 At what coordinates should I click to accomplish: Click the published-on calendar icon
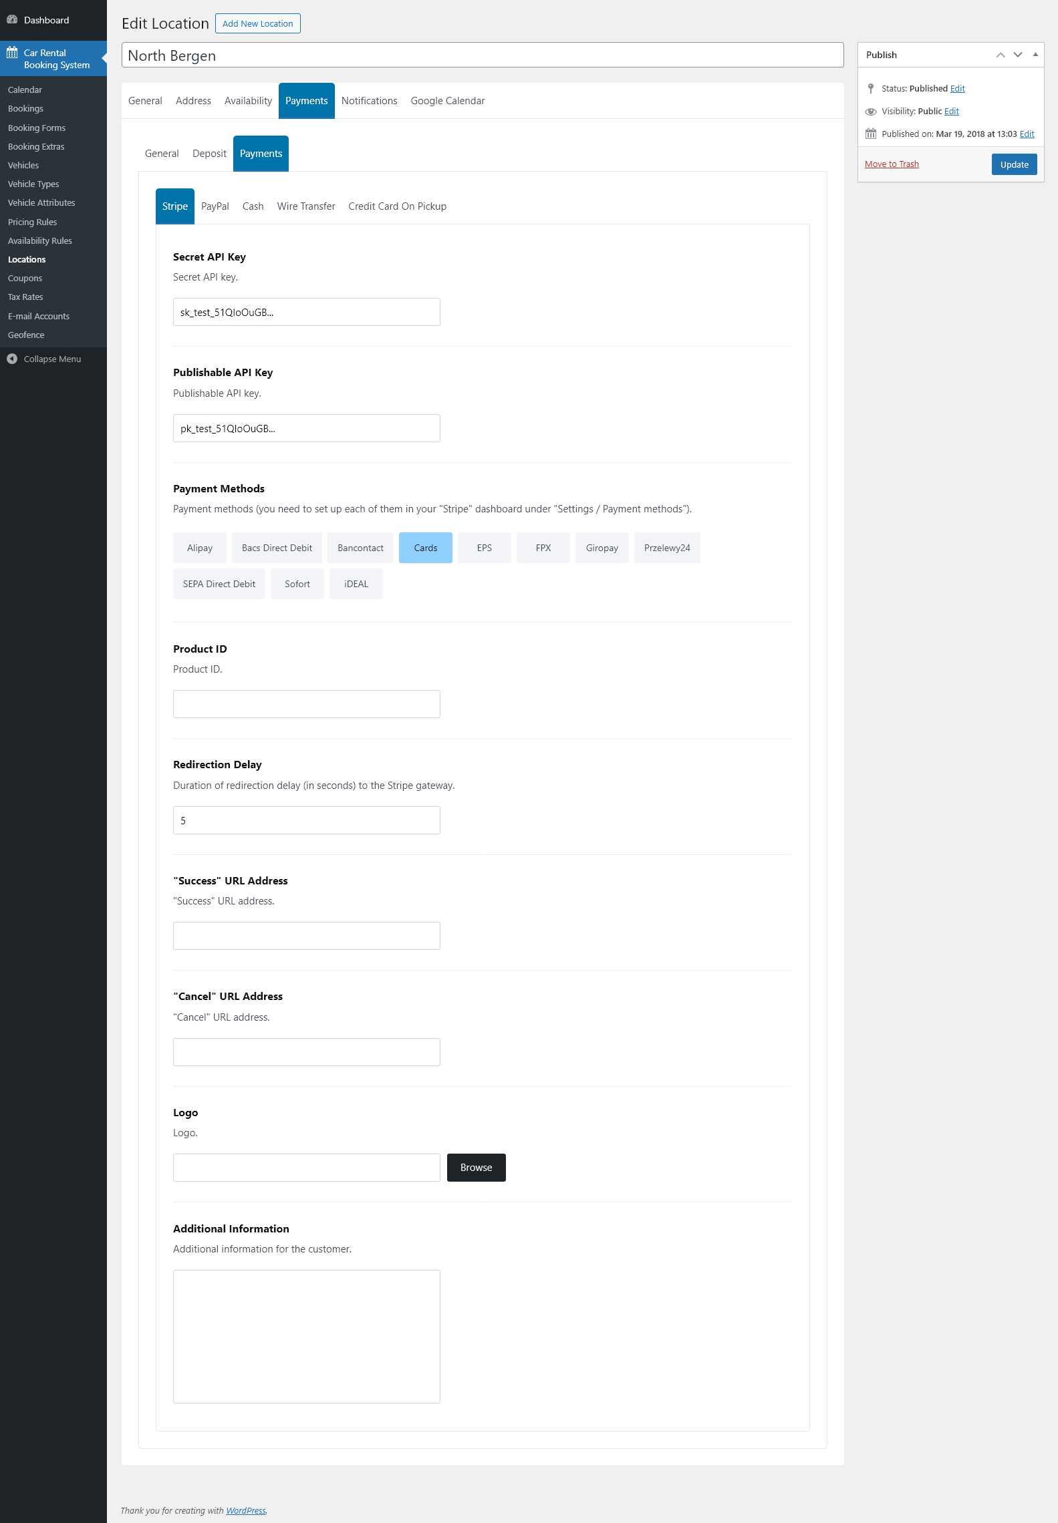click(870, 134)
